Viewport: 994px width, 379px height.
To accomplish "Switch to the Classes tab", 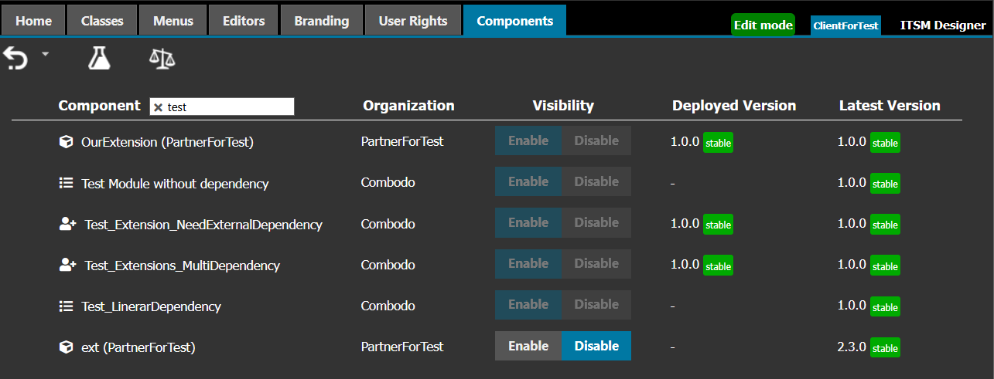I will tap(102, 21).
